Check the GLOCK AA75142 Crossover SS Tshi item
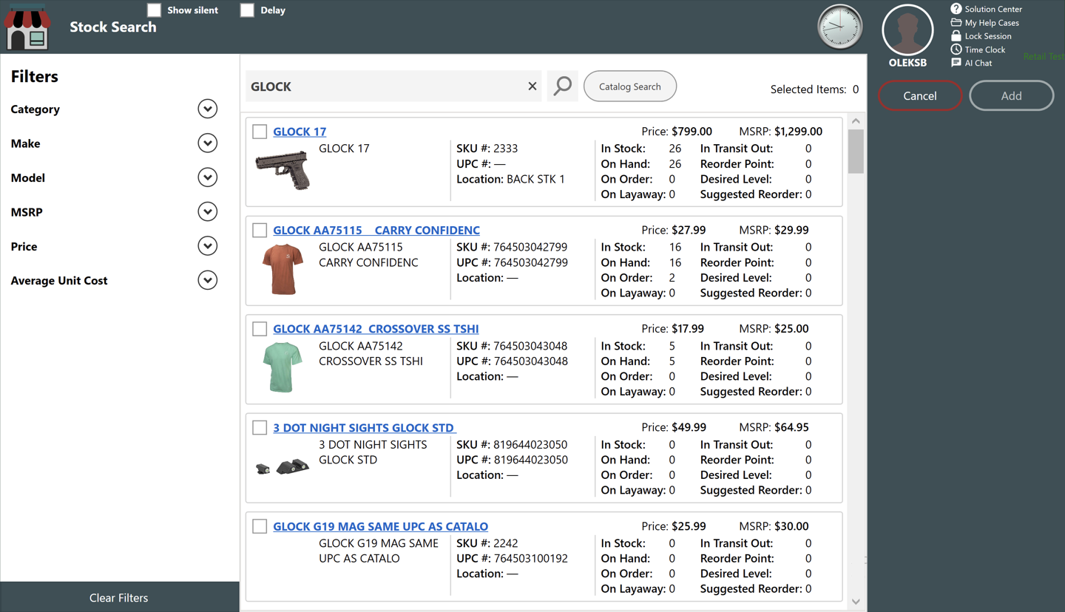 tap(260, 329)
